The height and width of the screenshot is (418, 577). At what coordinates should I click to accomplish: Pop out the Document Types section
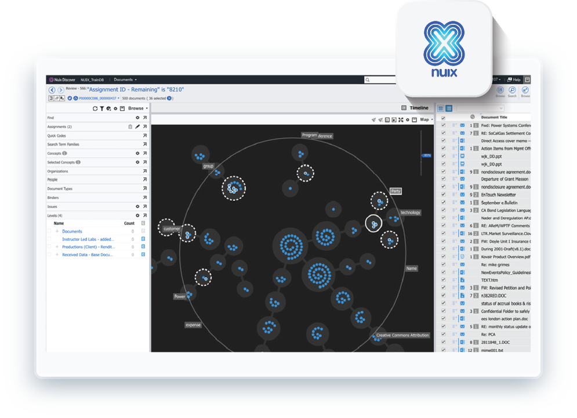(145, 188)
